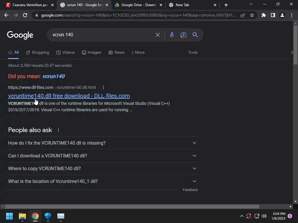This screenshot has height=223, width=298.
Task: Switch to Videos results
Action: (66, 53)
